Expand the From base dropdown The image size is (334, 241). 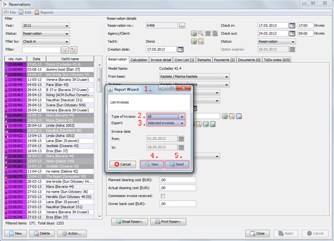coord(194,76)
